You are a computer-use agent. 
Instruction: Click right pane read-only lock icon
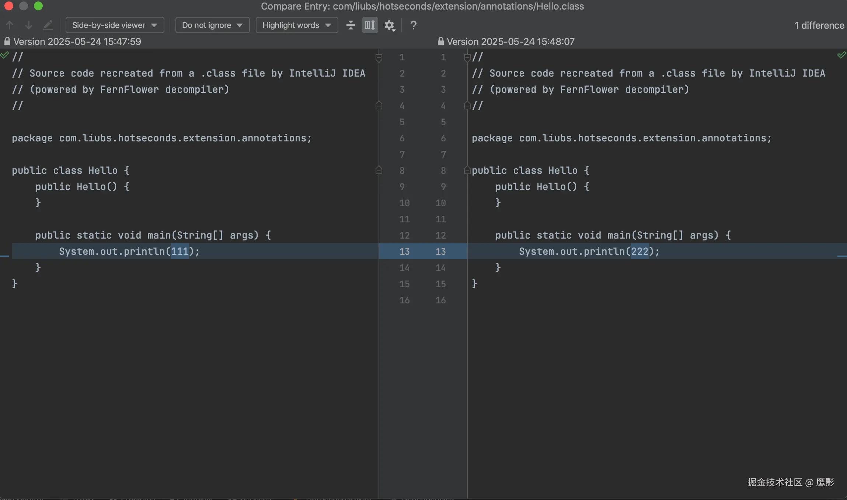tap(440, 41)
